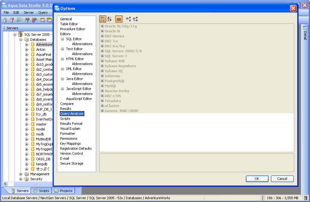Sort properties alphabetically with A-Z icon
Screen dimensions: 310x202
(109, 19)
